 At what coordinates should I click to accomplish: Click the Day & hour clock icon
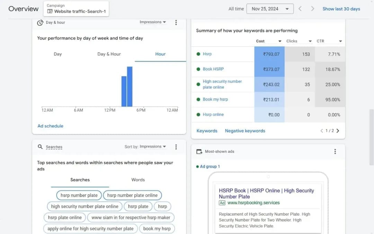click(x=40, y=22)
